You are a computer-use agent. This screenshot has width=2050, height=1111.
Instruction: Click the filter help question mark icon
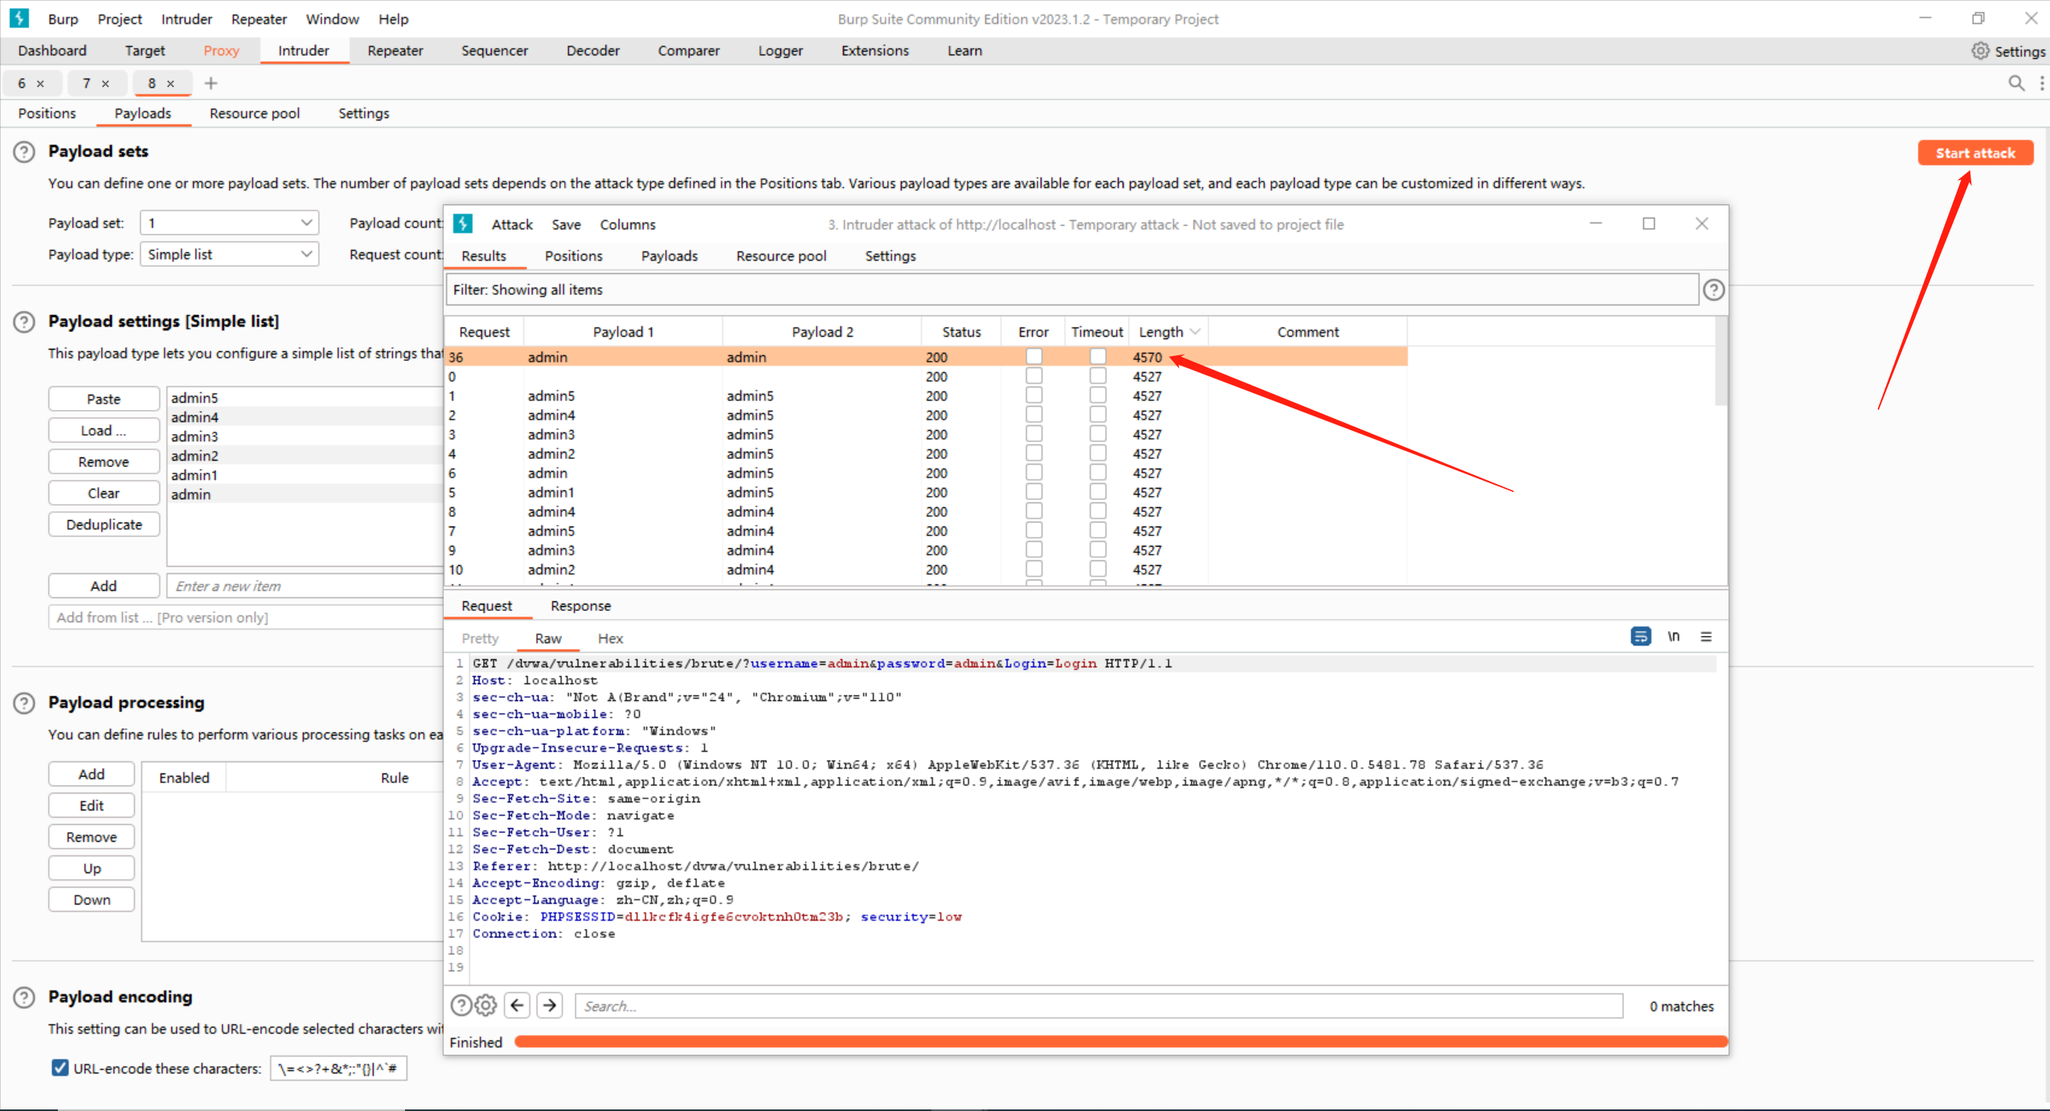(1713, 289)
